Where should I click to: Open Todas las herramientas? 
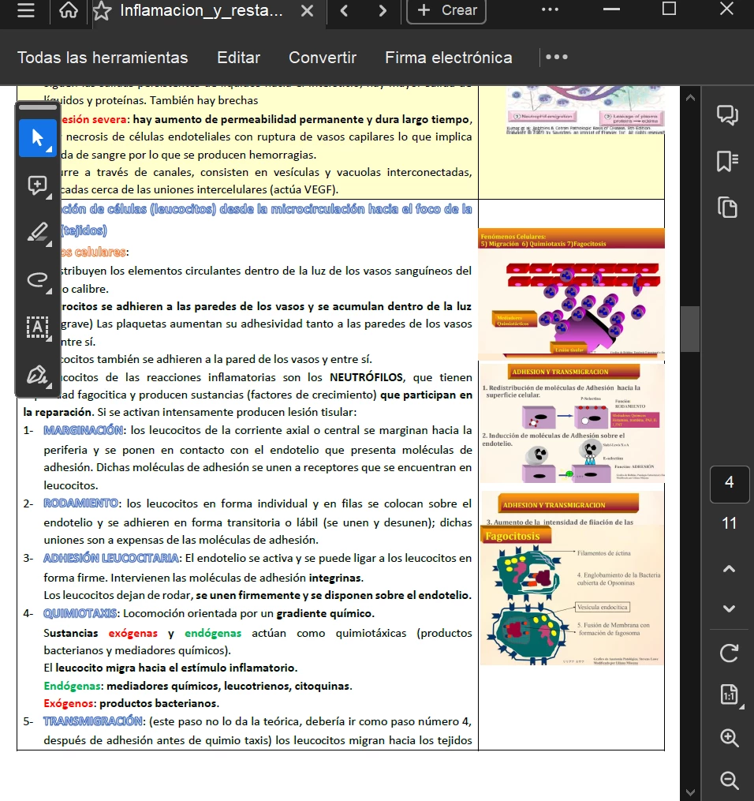103,58
